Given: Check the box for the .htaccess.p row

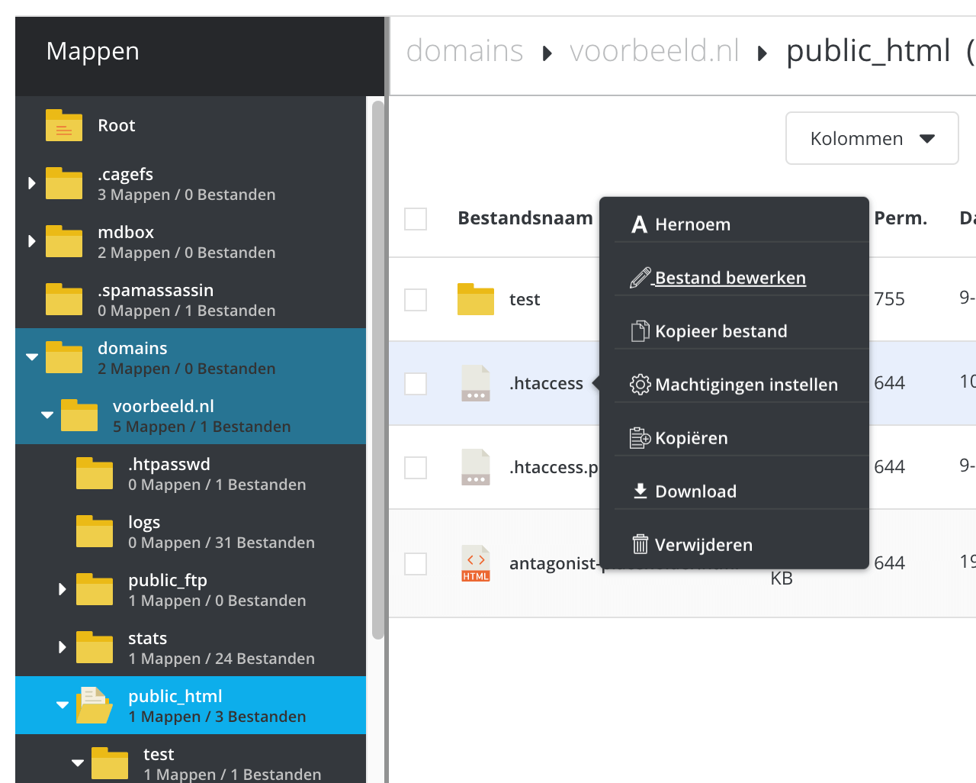Looking at the screenshot, I should pyautogui.click(x=416, y=468).
